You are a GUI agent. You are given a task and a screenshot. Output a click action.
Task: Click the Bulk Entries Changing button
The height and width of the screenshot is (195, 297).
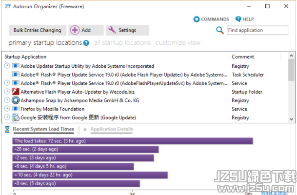click(x=38, y=30)
